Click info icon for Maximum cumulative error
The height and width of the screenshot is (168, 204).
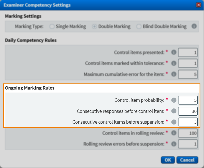(174, 74)
